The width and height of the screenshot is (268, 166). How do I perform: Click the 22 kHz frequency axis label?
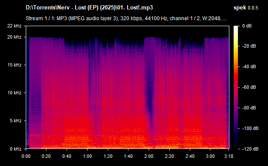(x=14, y=26)
